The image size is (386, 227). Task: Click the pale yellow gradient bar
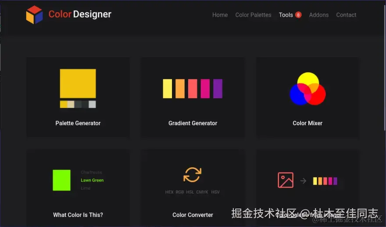pyautogui.click(x=168, y=89)
